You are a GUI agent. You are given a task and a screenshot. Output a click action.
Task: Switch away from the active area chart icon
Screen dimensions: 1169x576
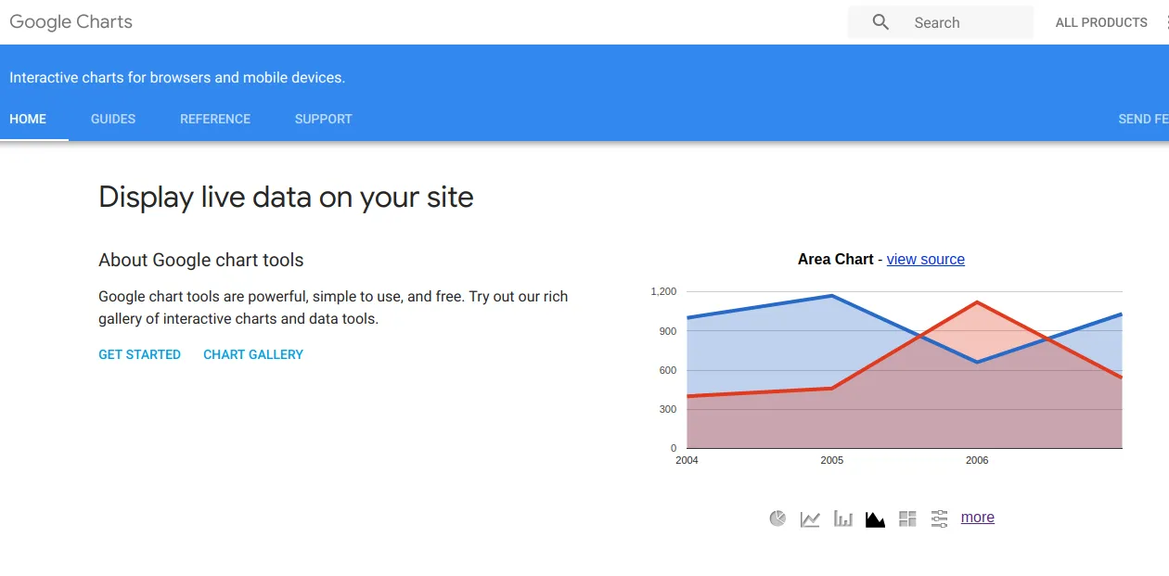(874, 518)
